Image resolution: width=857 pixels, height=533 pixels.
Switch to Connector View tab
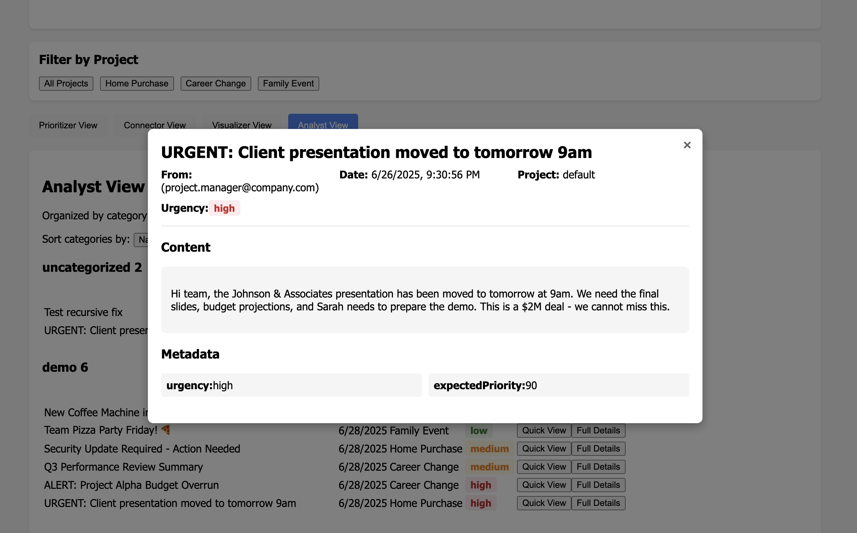154,125
